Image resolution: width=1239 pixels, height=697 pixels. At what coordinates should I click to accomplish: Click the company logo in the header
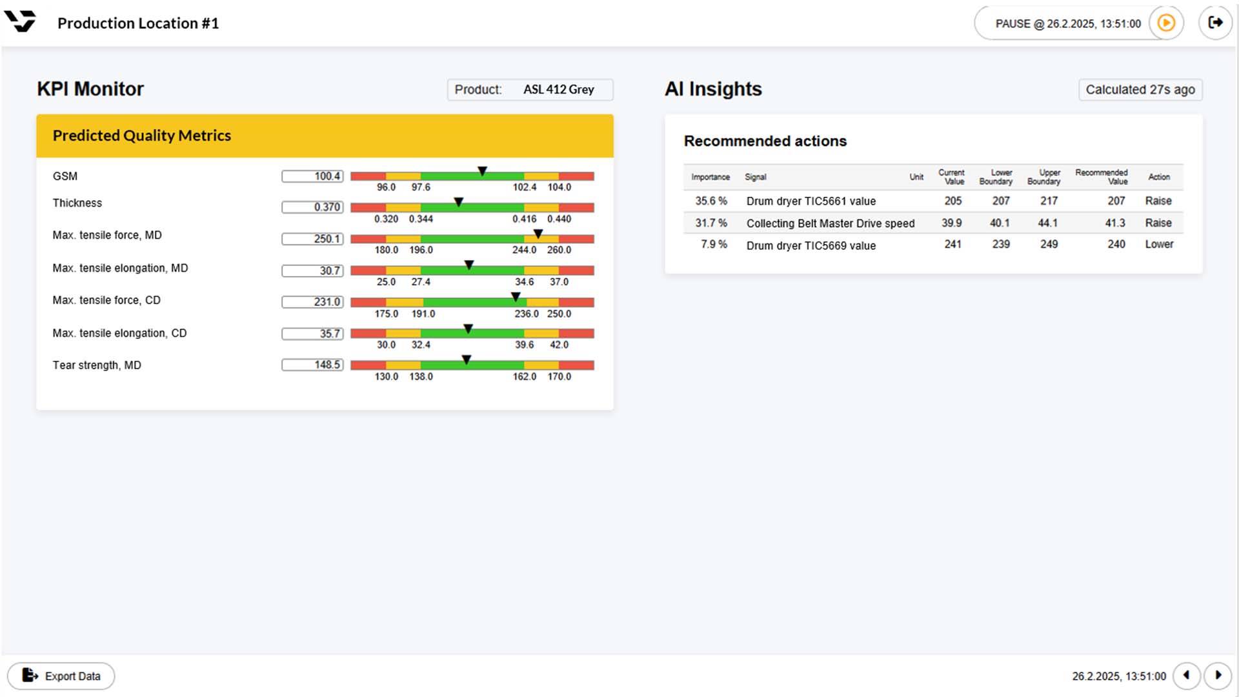coord(20,22)
